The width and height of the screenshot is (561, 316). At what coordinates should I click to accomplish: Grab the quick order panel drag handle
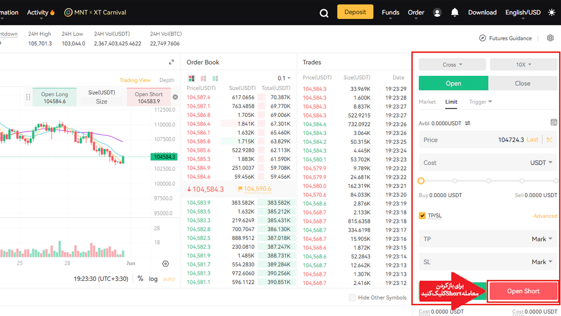click(x=28, y=97)
